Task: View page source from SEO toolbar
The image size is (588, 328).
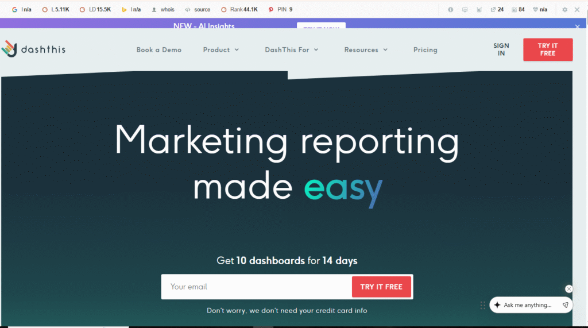Action: coord(198,10)
